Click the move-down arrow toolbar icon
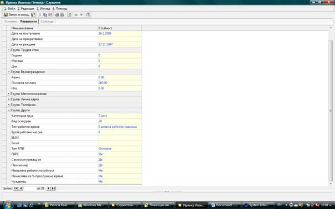 [81, 15]
